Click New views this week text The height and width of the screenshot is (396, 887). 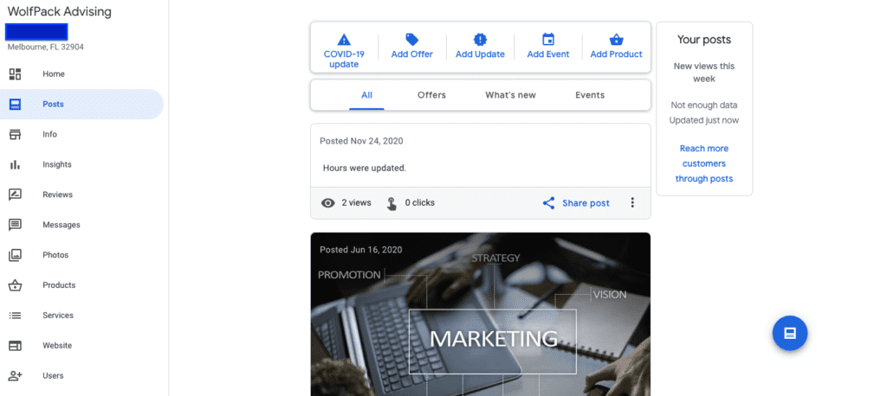[704, 73]
